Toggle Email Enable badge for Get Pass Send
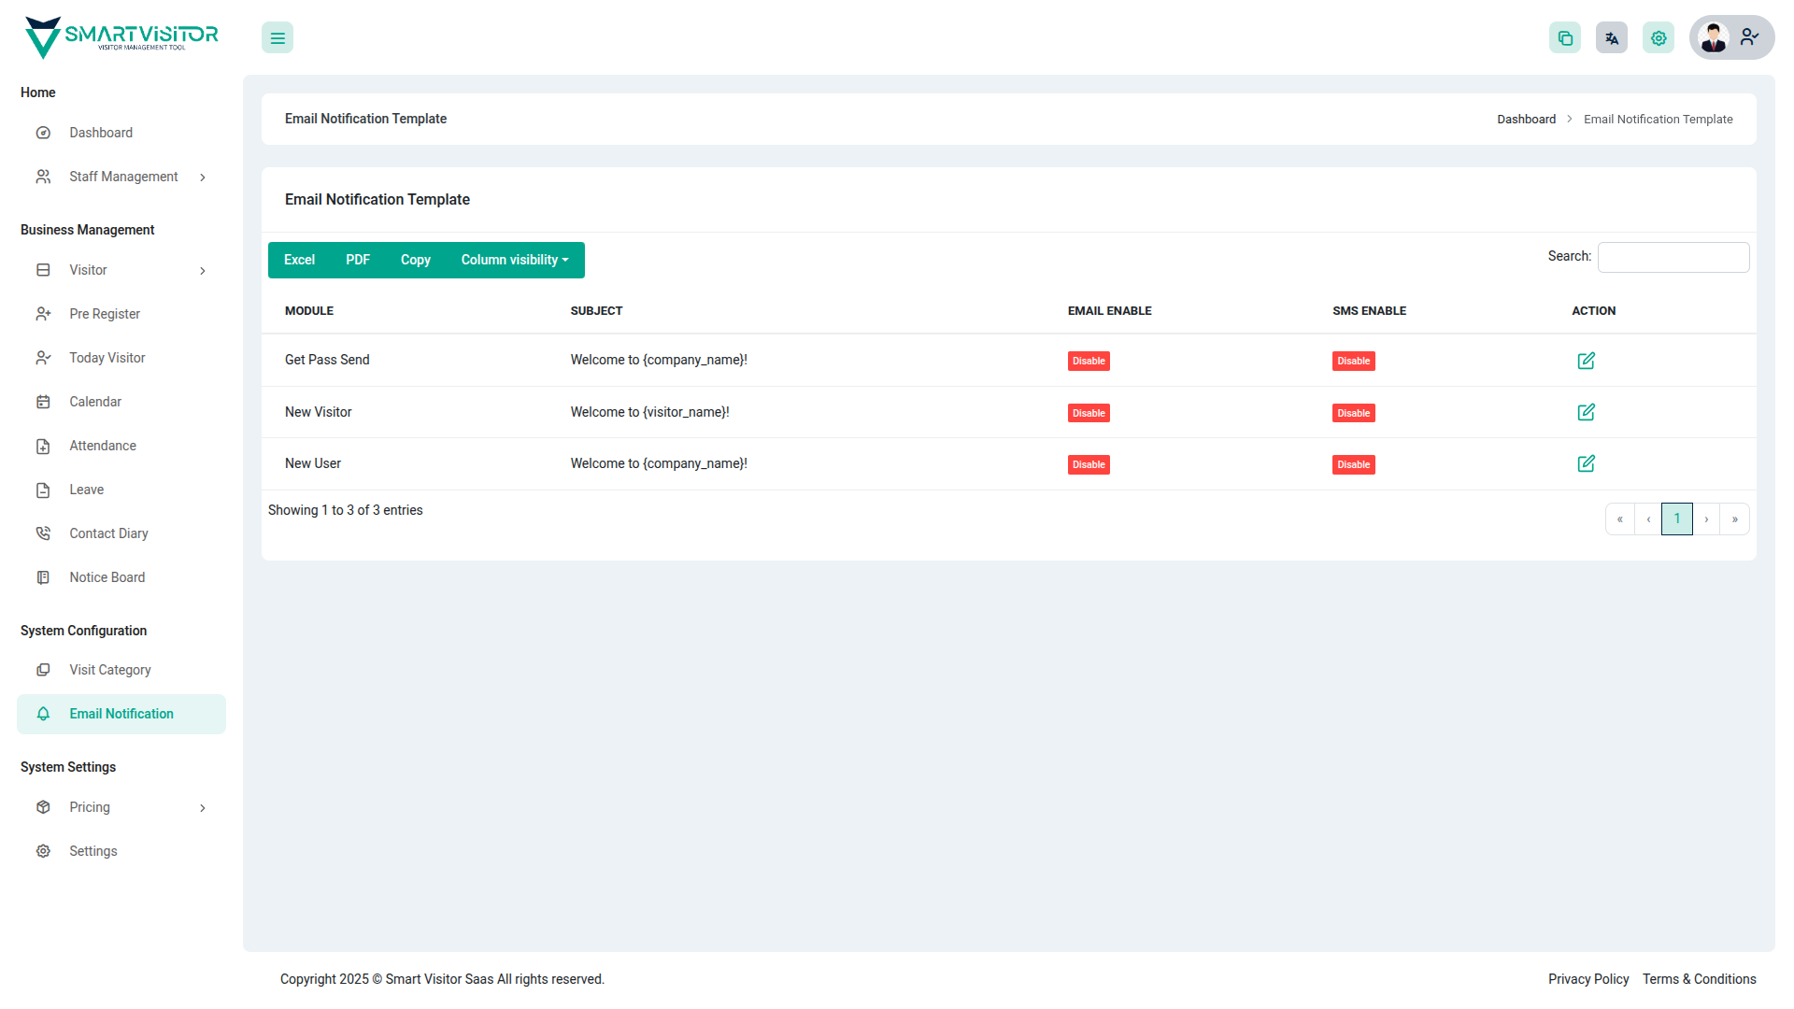 pyautogui.click(x=1089, y=362)
